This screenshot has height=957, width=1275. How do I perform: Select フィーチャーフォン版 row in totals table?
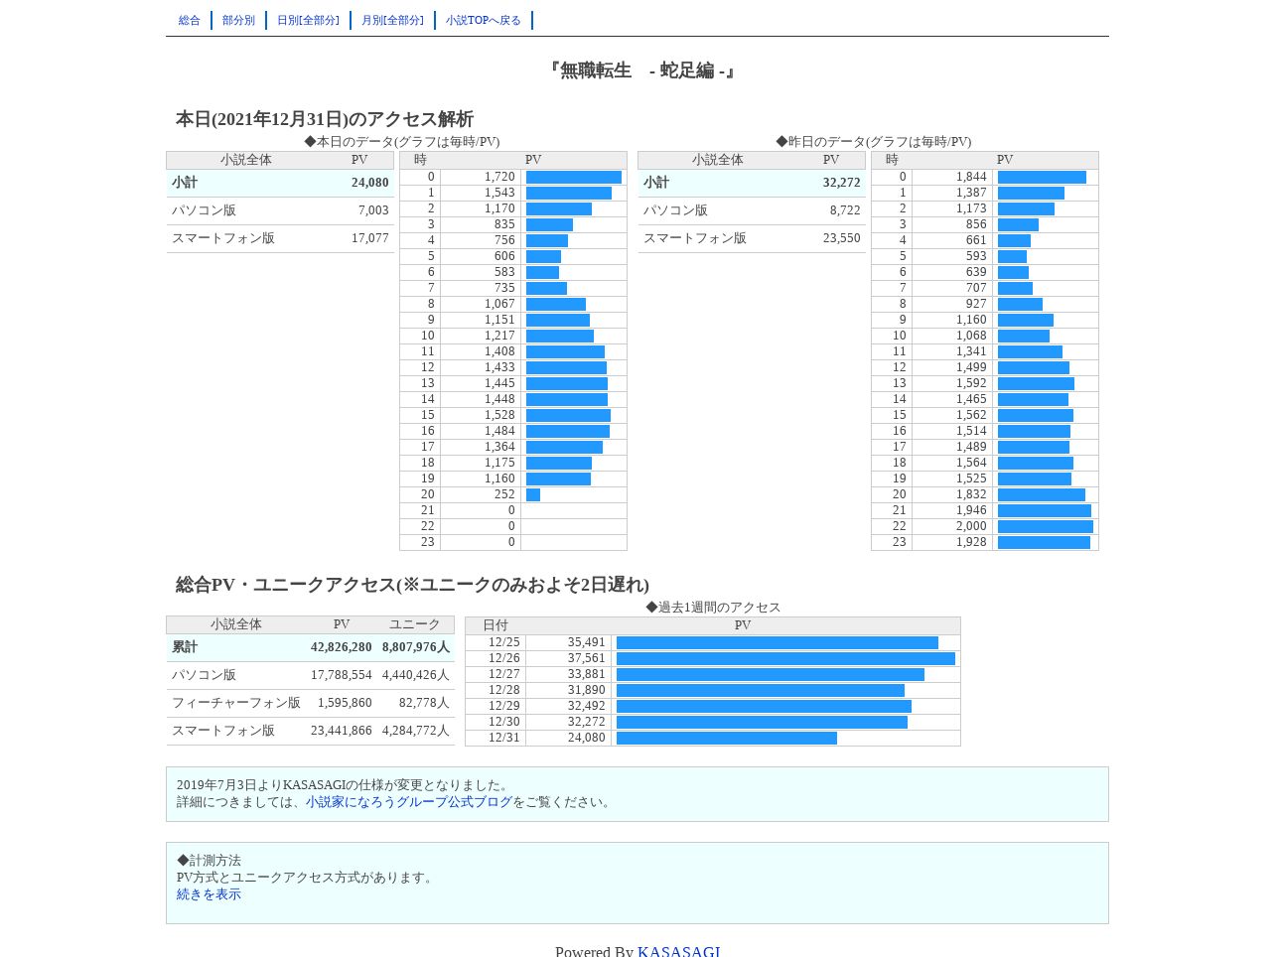[x=310, y=703]
